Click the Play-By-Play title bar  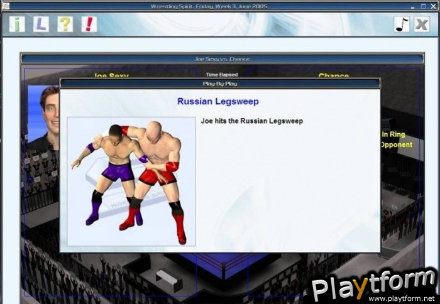click(x=220, y=84)
